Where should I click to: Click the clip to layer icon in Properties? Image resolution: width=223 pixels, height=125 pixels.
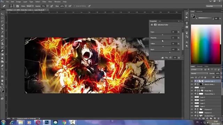coord(162,58)
